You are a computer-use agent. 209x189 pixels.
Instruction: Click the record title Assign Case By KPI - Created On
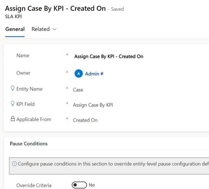coord(55,8)
